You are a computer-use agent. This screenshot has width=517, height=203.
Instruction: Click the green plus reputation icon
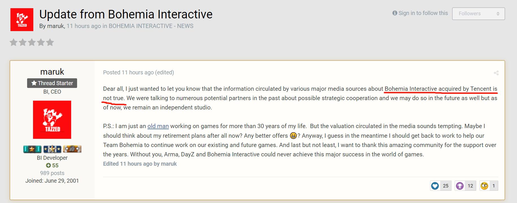coord(48,165)
